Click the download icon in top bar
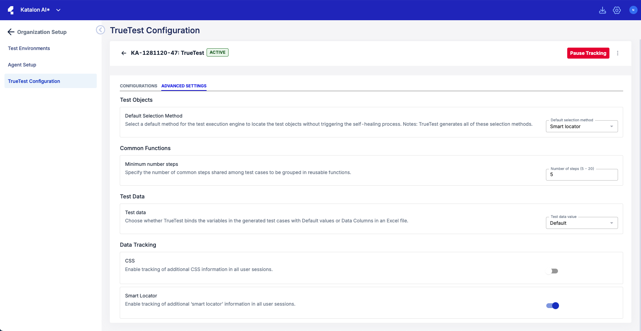641x331 pixels. 602,10
